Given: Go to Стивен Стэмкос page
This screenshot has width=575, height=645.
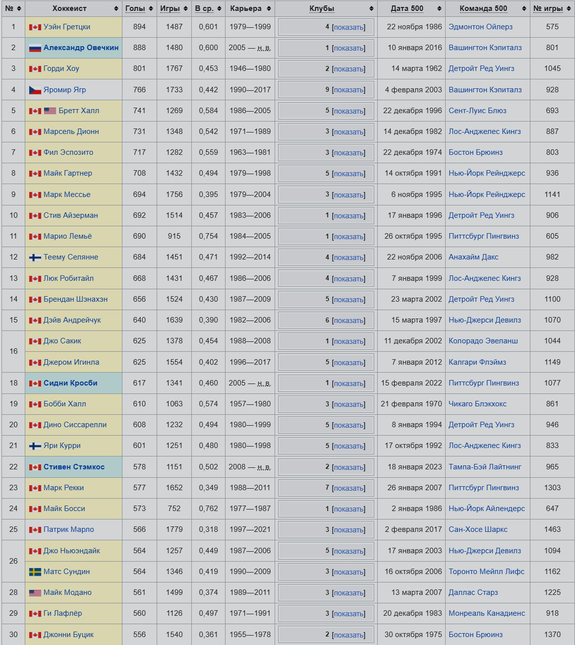Looking at the screenshot, I should tap(74, 467).
